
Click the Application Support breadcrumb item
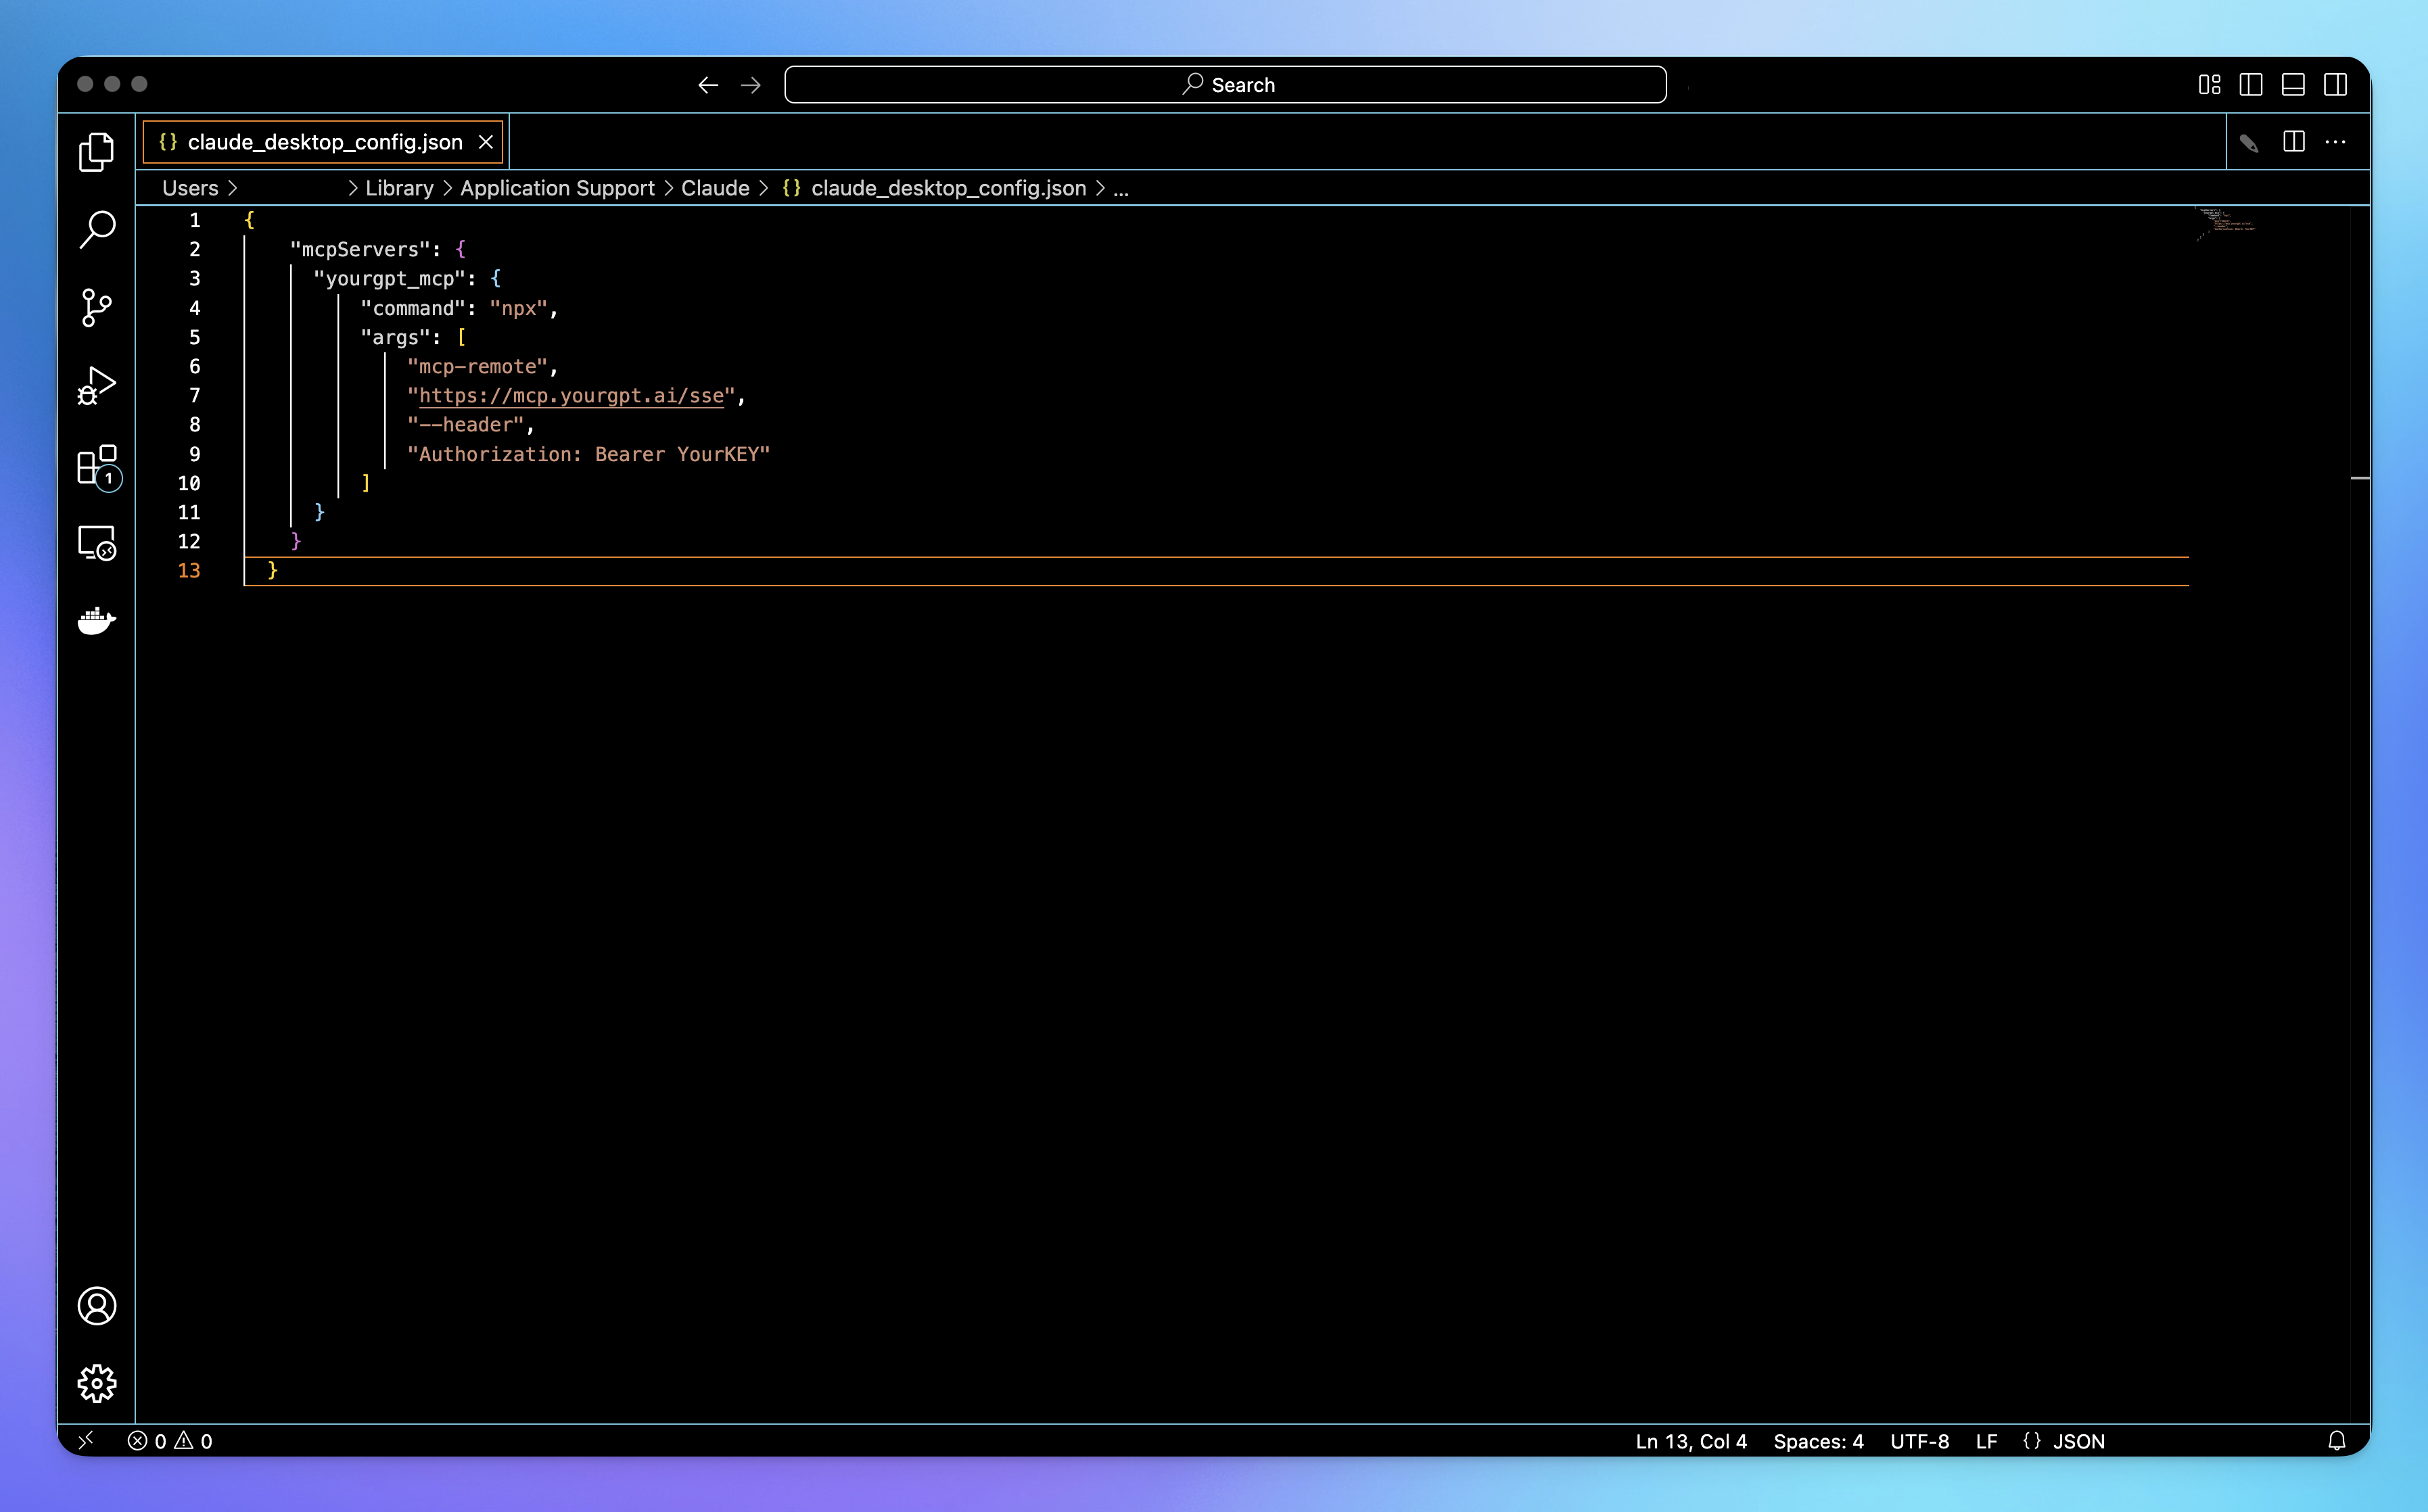[x=557, y=188]
